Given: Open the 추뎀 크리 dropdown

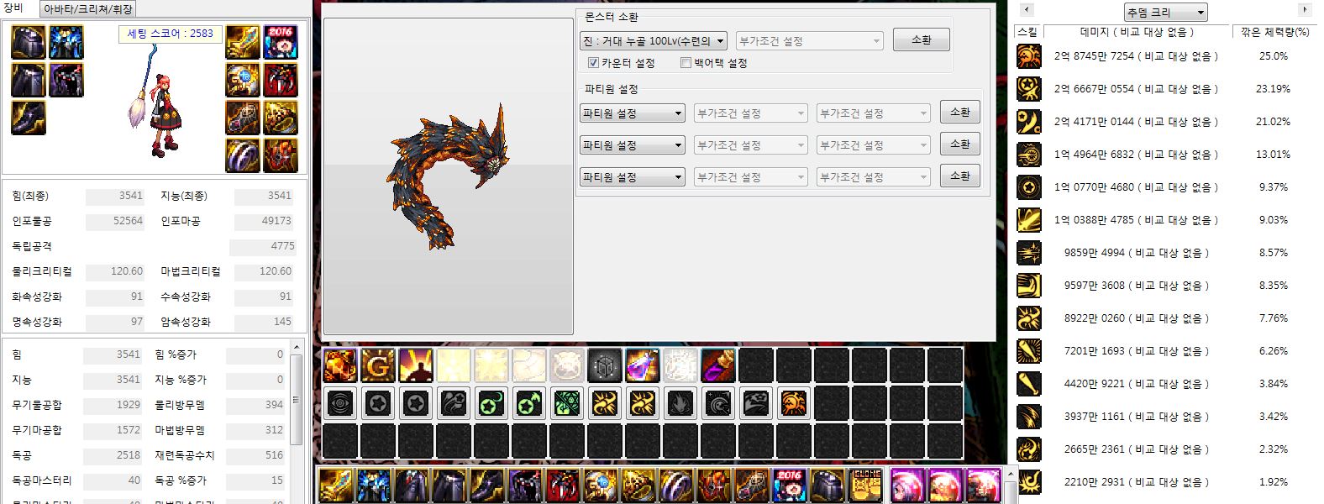Looking at the screenshot, I should tap(1165, 13).
